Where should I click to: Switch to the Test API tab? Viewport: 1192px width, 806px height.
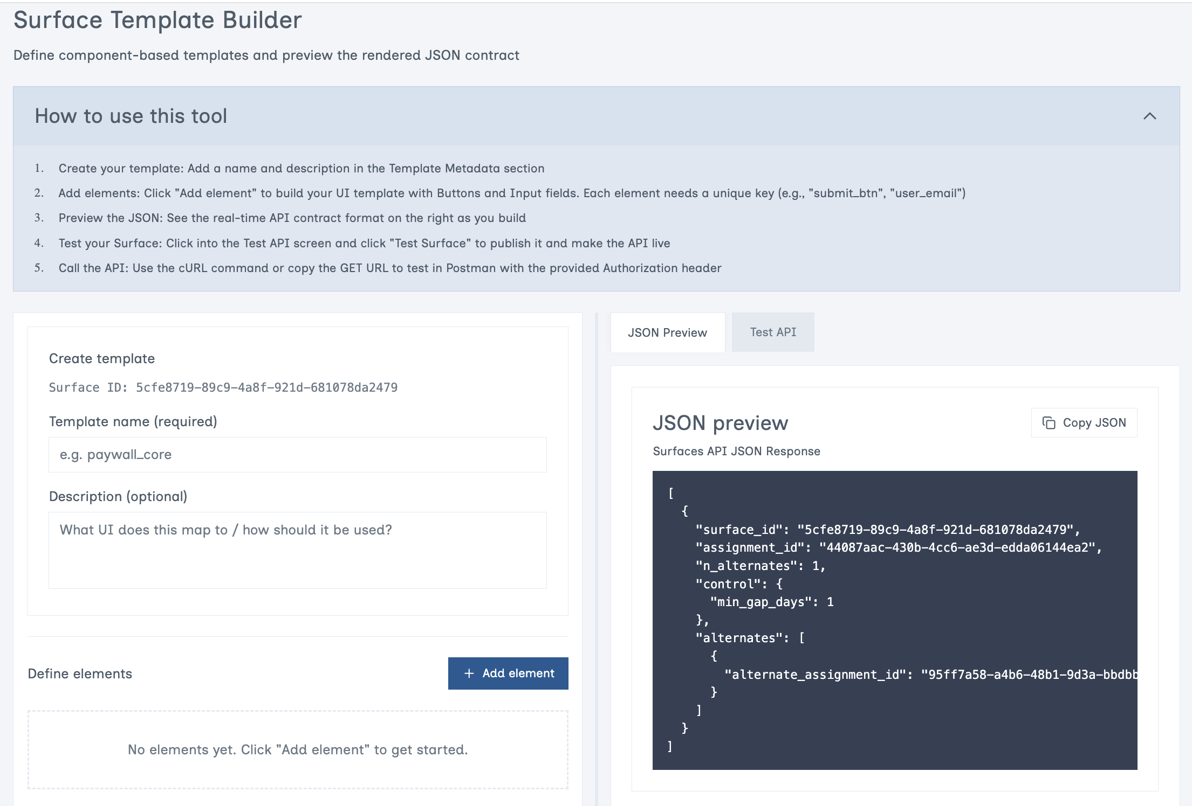click(x=772, y=332)
